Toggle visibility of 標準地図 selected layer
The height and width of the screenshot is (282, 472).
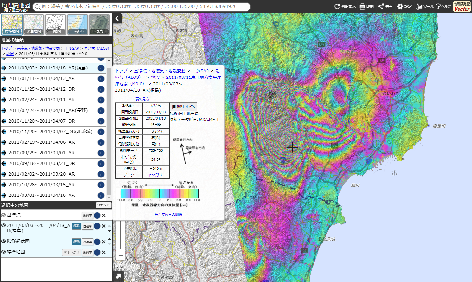point(4,252)
